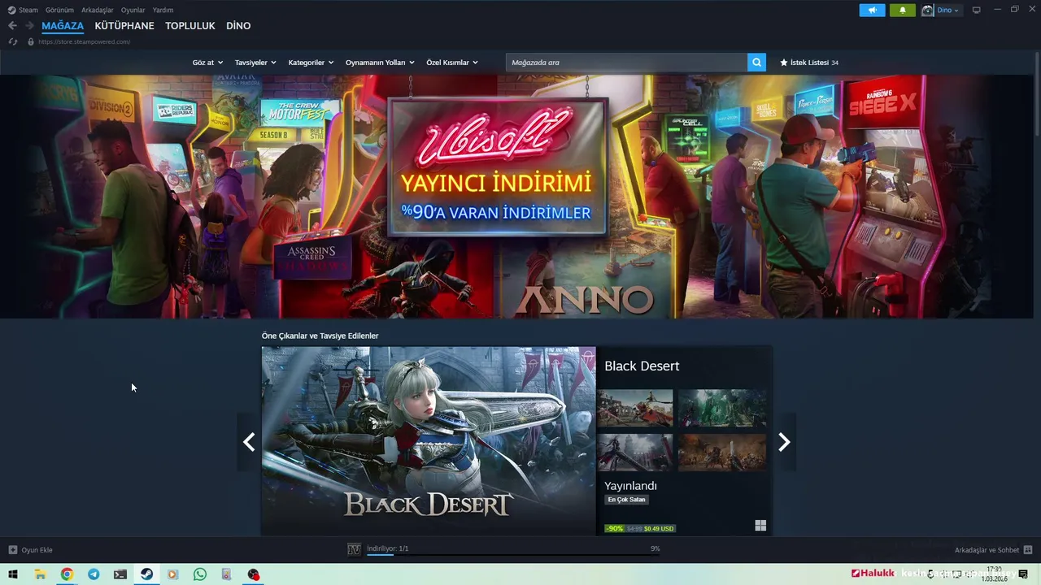Open the Black Desert main capsule image
Screen dimensions: 1041x585
(429, 441)
